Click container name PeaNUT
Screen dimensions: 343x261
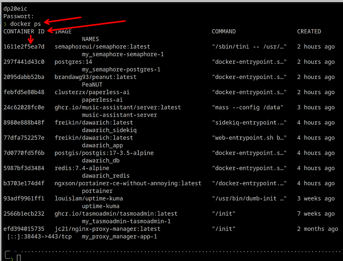click(x=92, y=85)
